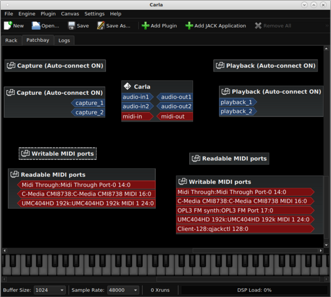Select Carla midi-out port
The height and width of the screenshot is (297, 331).
point(175,117)
